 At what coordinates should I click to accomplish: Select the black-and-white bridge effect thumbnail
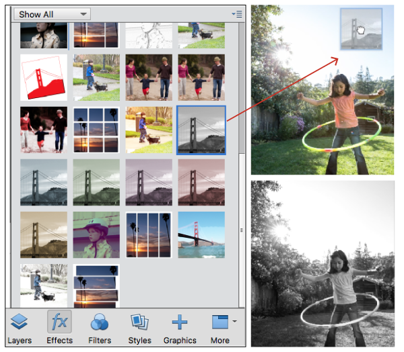pyautogui.click(x=201, y=130)
